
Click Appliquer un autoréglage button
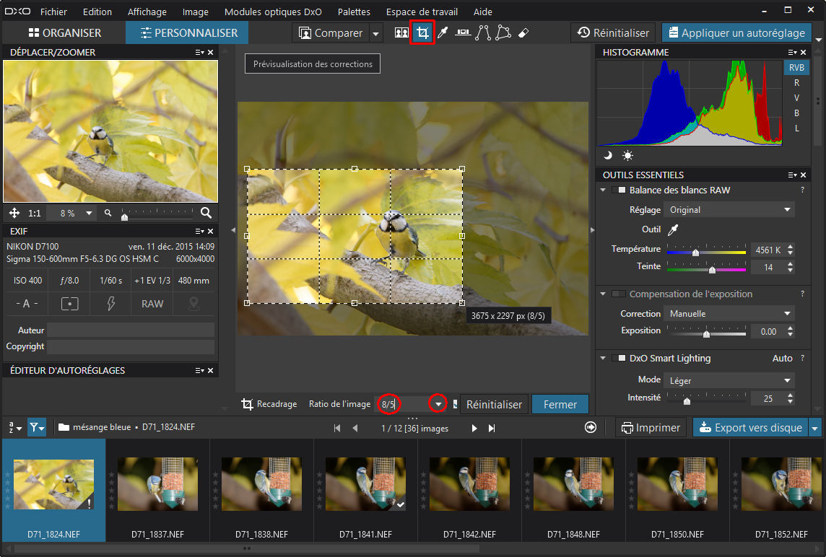tap(737, 32)
